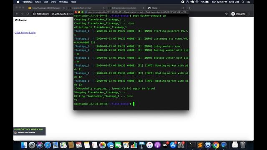This screenshot has width=267, height=150.
Task: Open the View menu
Action: click(53, 2)
